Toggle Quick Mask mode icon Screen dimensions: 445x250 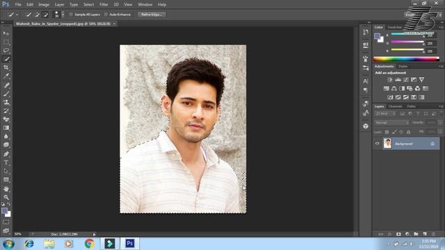[x=6, y=222]
